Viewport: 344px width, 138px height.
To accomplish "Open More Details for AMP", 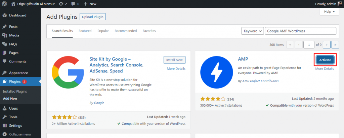I will point(325,68).
